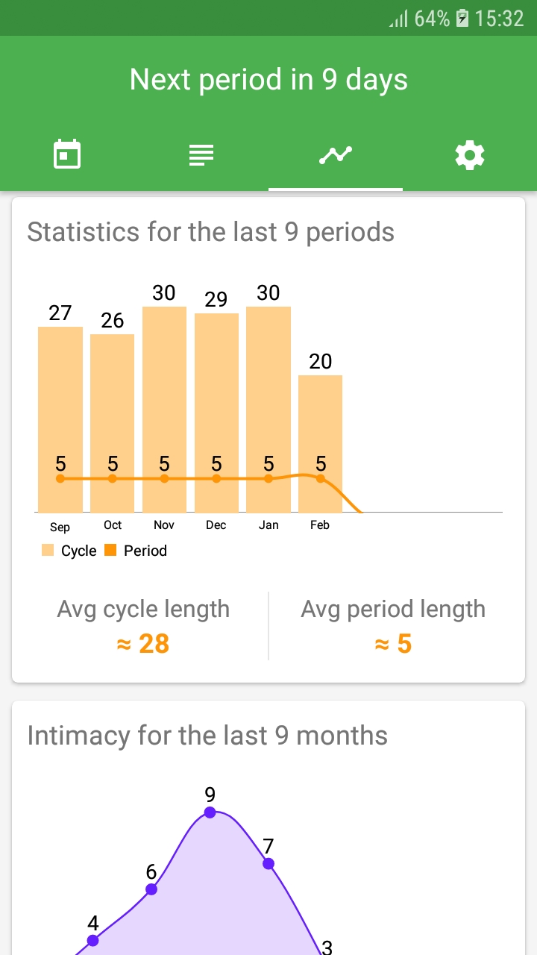This screenshot has height=955, width=537.
Task: Select the intimacy chart point labeled 7
Action: (268, 864)
